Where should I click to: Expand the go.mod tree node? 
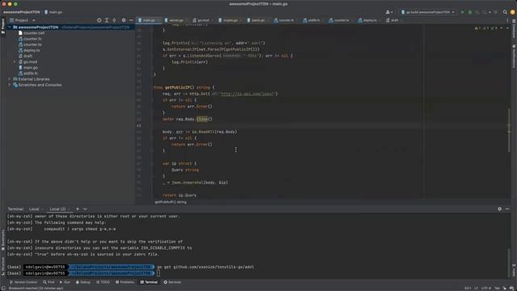coord(15,61)
